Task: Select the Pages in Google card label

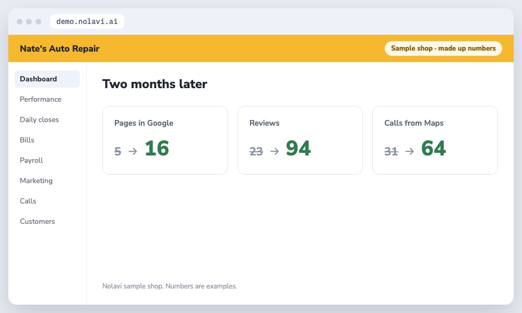Action: tap(144, 123)
